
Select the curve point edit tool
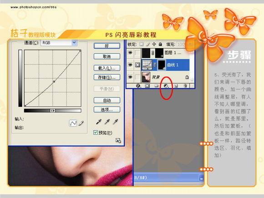pos(73,123)
